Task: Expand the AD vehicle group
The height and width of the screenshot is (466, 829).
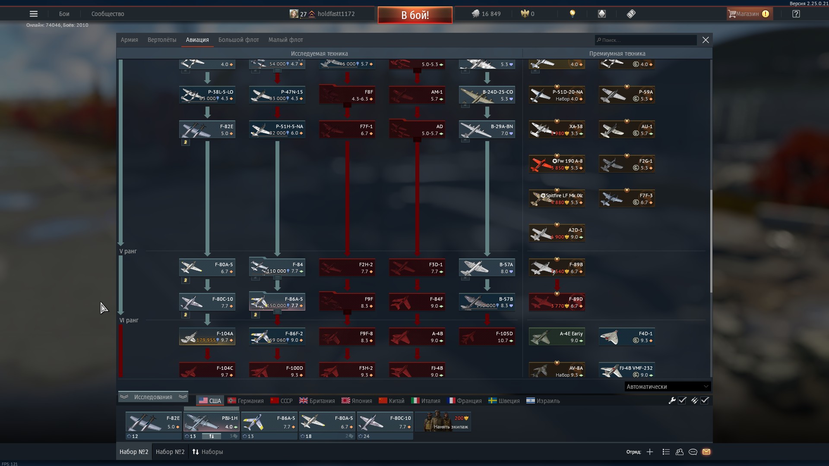Action: tap(417, 140)
